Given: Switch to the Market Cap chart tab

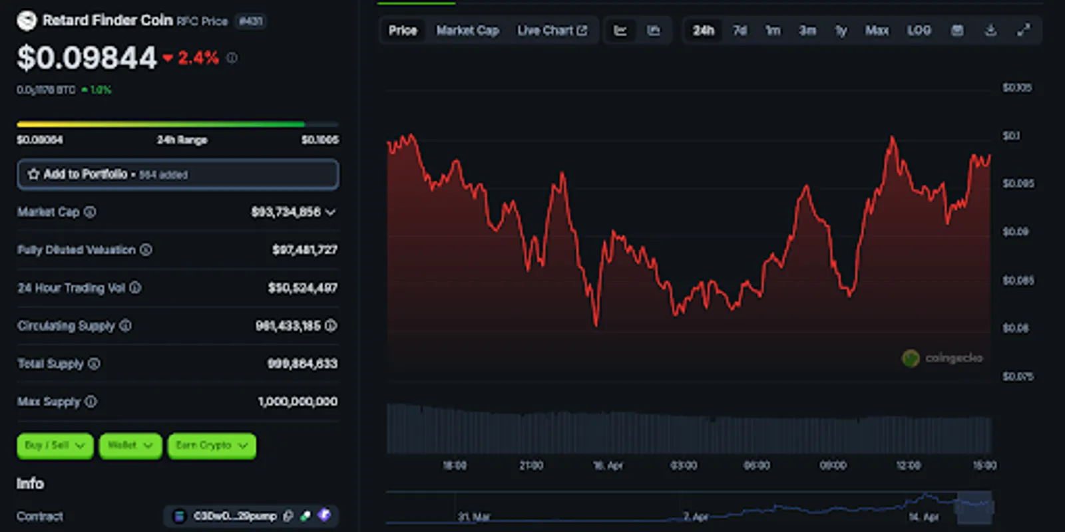Looking at the screenshot, I should click(467, 31).
